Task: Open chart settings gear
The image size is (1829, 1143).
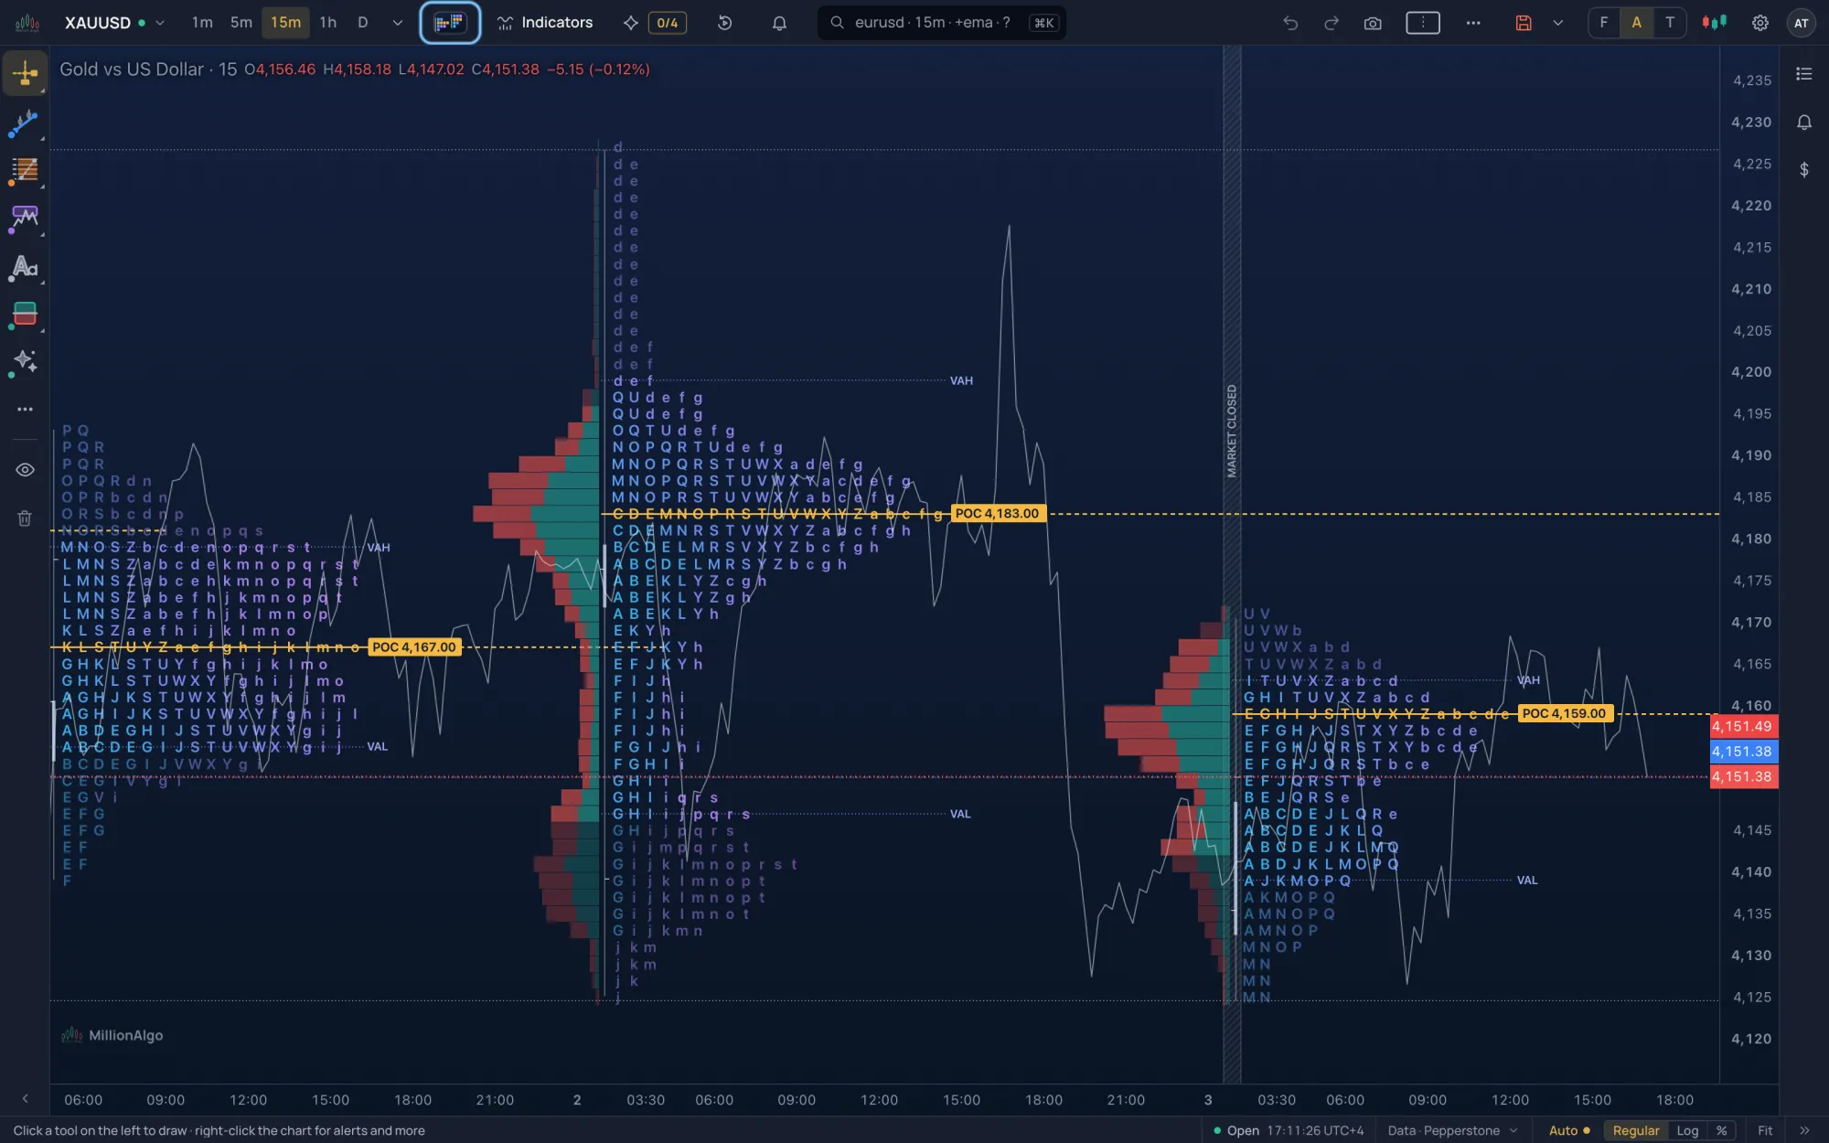Action: pos(1759,23)
